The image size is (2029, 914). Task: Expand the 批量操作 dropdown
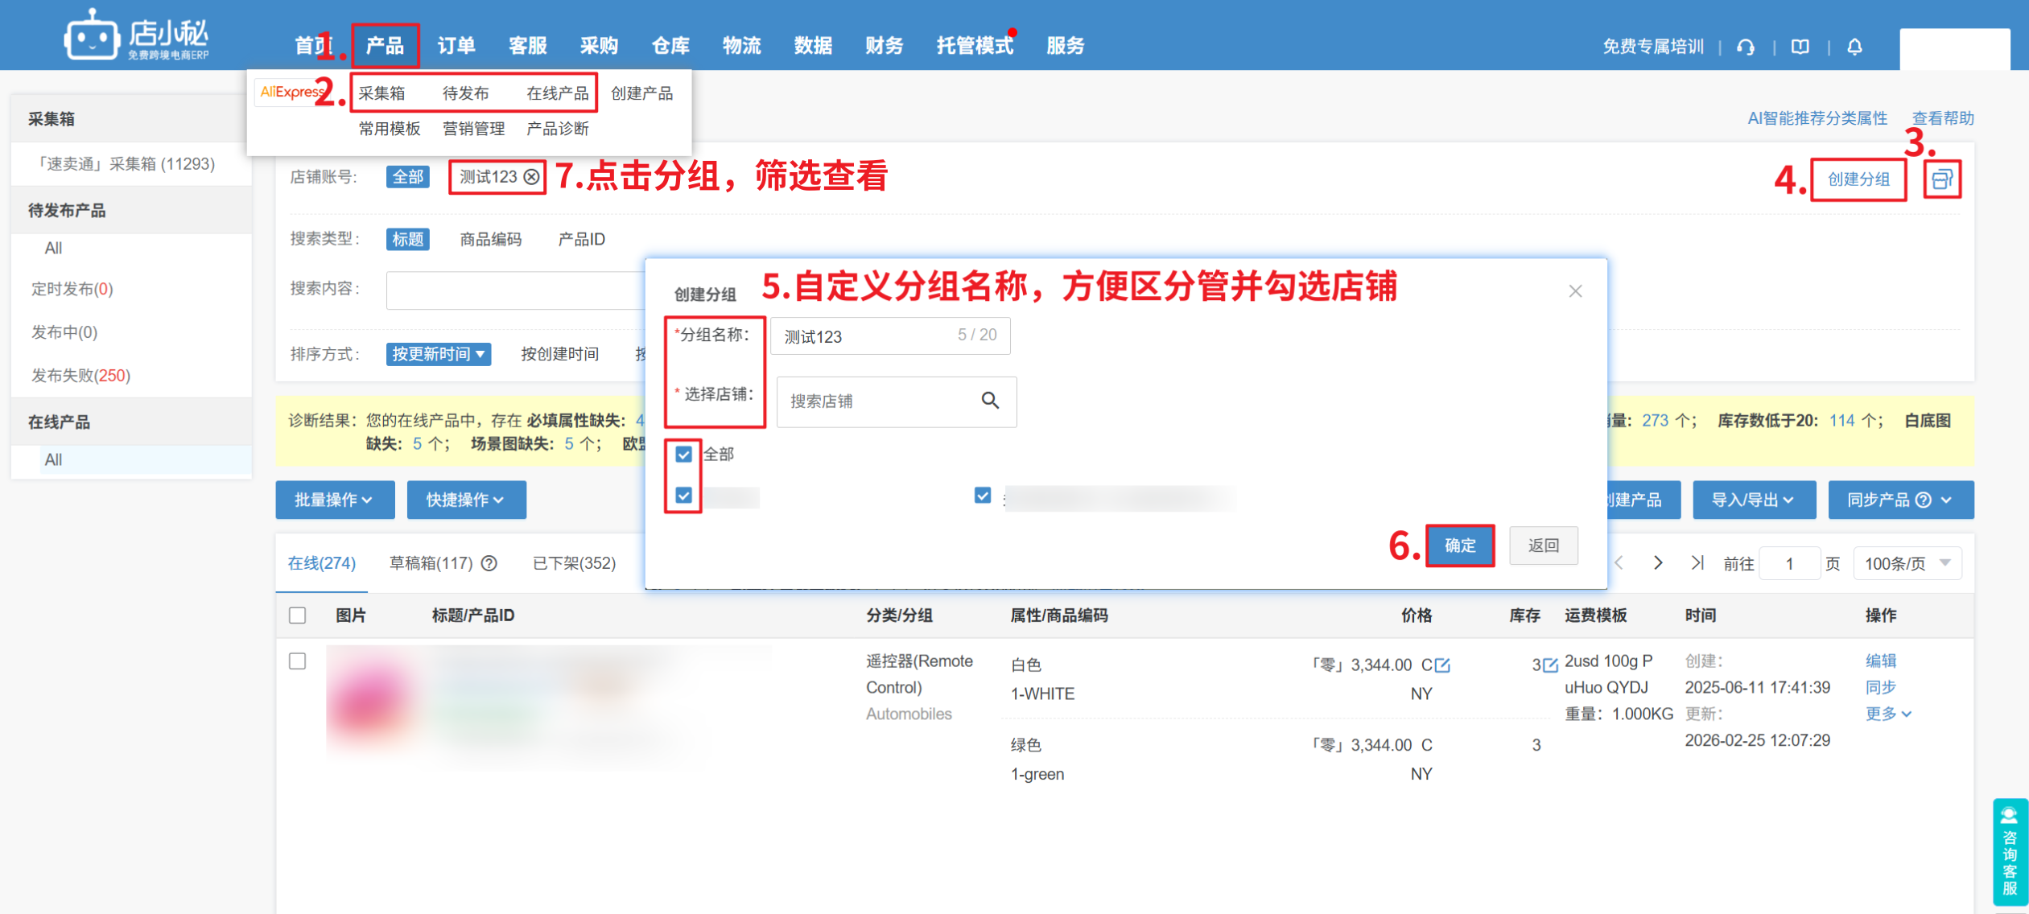(x=334, y=500)
